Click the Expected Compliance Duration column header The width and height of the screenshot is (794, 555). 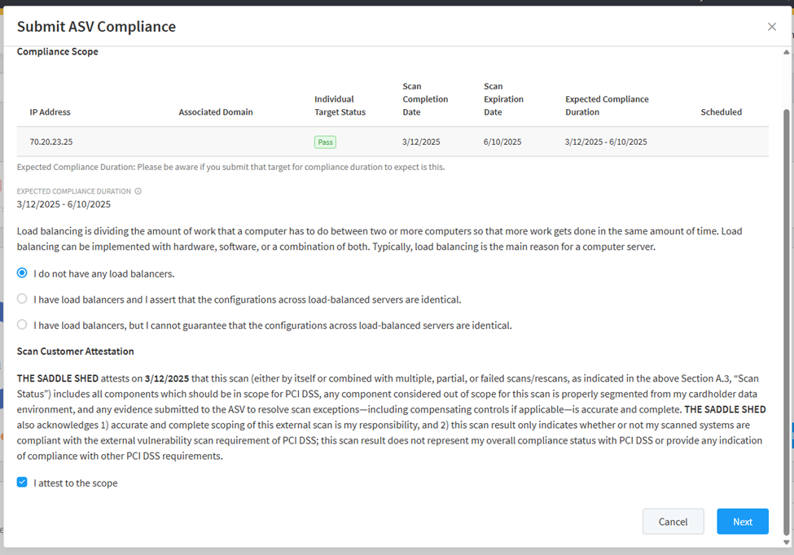(x=607, y=106)
